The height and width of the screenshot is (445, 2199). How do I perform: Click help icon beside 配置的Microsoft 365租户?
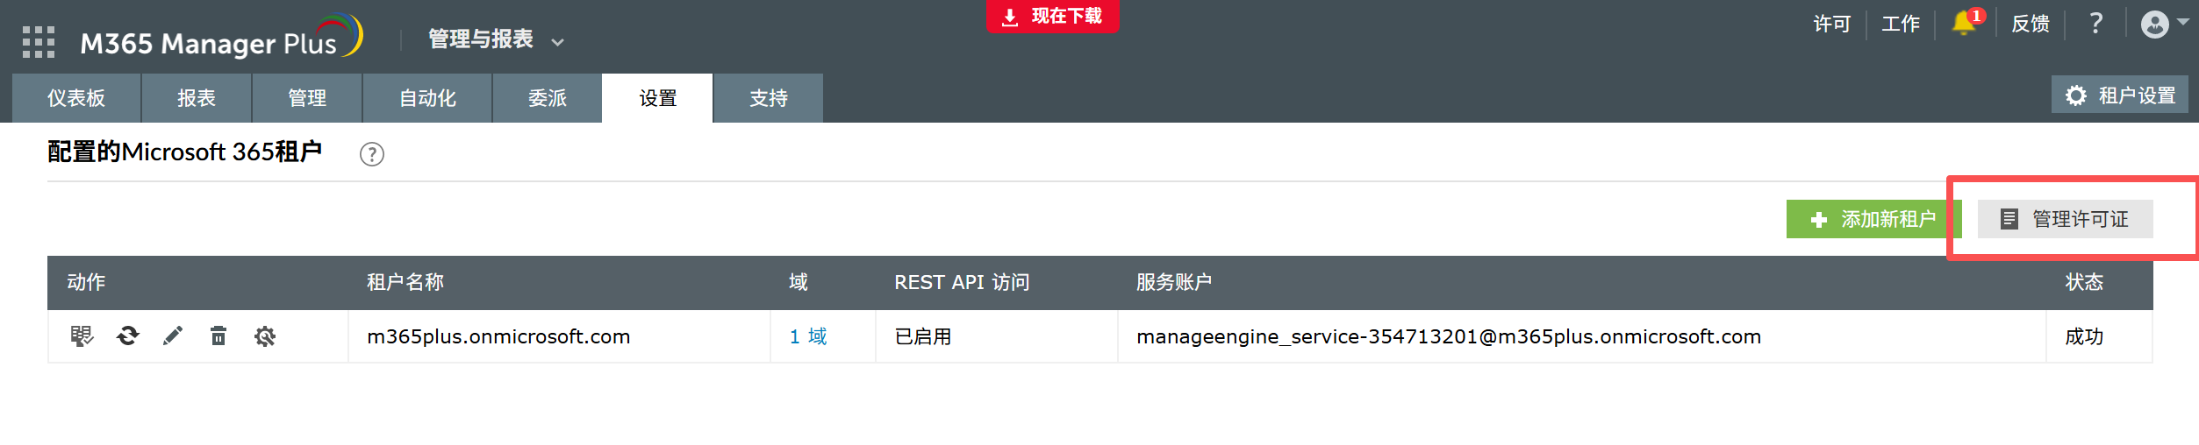point(372,154)
